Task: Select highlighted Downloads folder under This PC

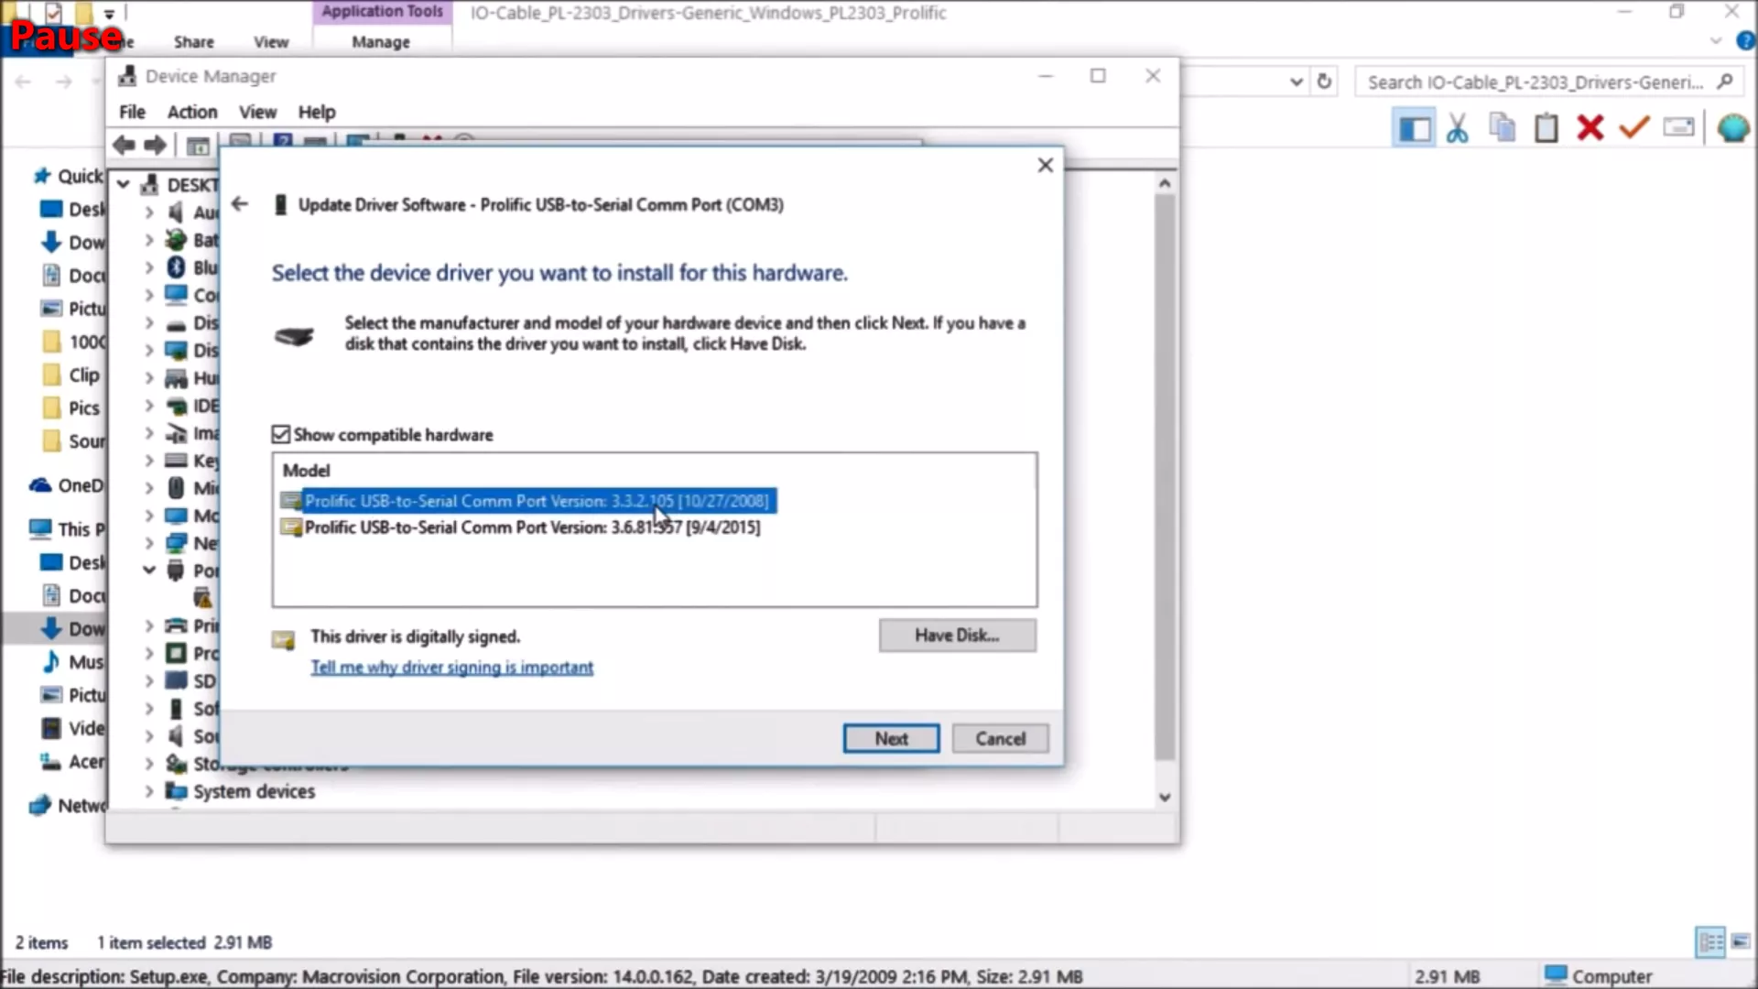Action: click(x=73, y=629)
